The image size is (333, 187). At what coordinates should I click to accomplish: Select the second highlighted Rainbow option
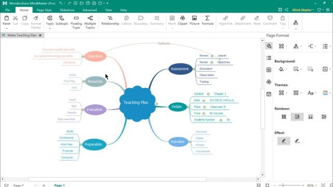point(297,116)
